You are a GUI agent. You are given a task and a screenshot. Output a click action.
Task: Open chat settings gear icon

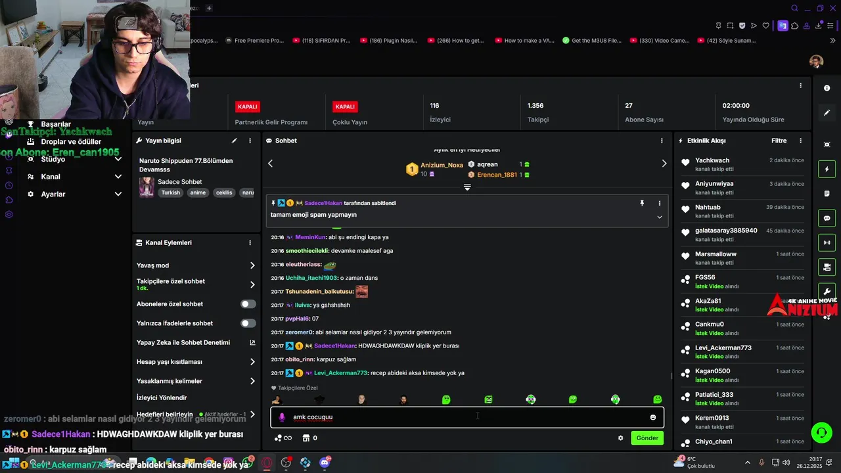pos(620,438)
